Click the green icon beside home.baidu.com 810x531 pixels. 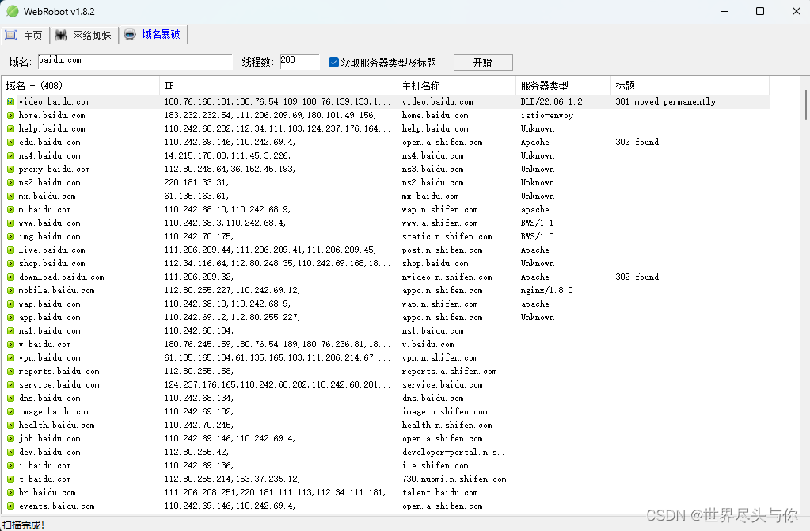point(10,115)
